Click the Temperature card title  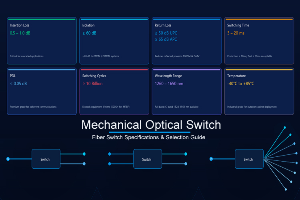236,76
